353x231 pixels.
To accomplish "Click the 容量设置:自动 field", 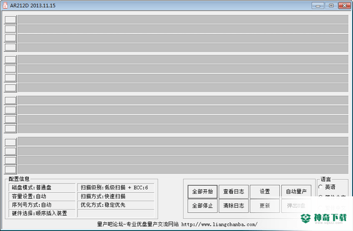I will [42, 196].
